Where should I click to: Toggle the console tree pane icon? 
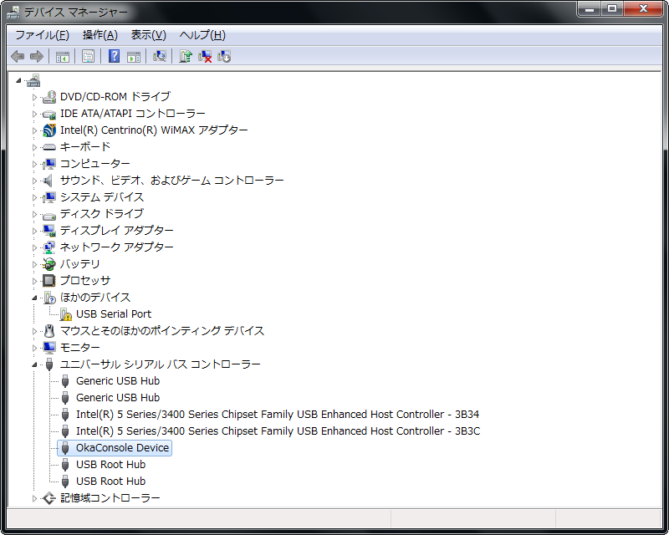(62, 56)
